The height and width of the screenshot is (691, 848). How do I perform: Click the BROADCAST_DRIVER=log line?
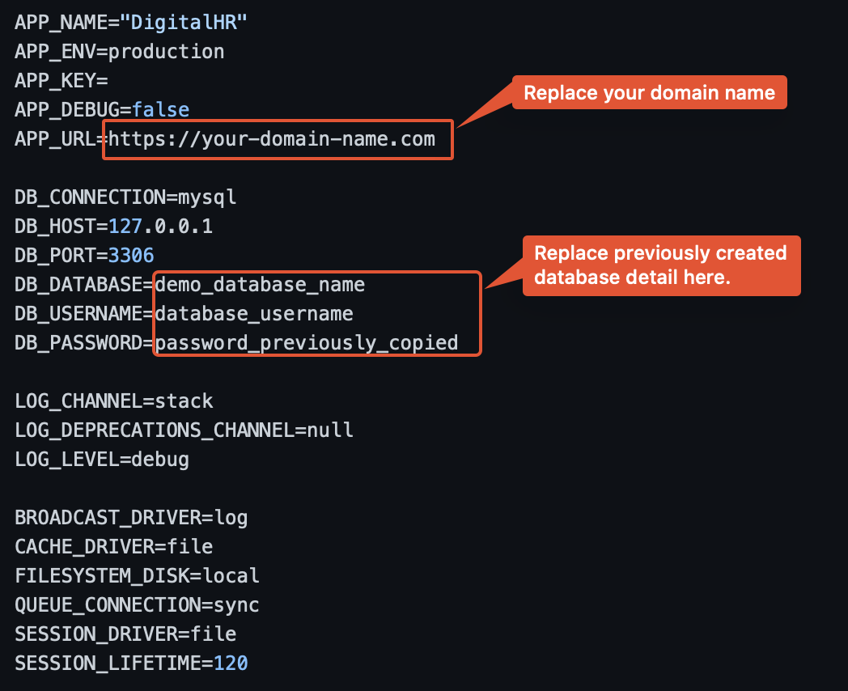coord(131,518)
